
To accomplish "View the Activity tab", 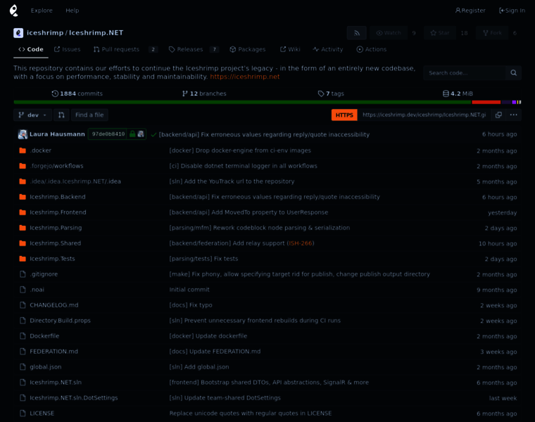I will click(x=327, y=49).
